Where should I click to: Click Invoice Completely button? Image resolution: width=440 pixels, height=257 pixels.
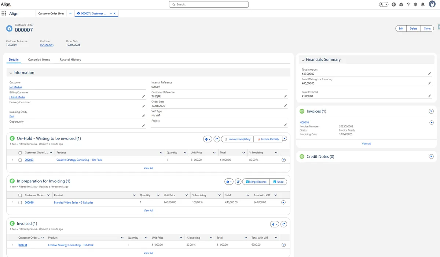click(237, 139)
